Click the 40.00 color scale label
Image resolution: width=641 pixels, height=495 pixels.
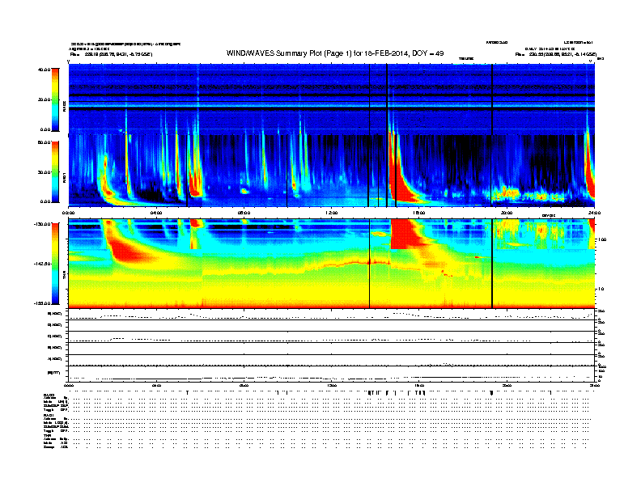(44, 70)
